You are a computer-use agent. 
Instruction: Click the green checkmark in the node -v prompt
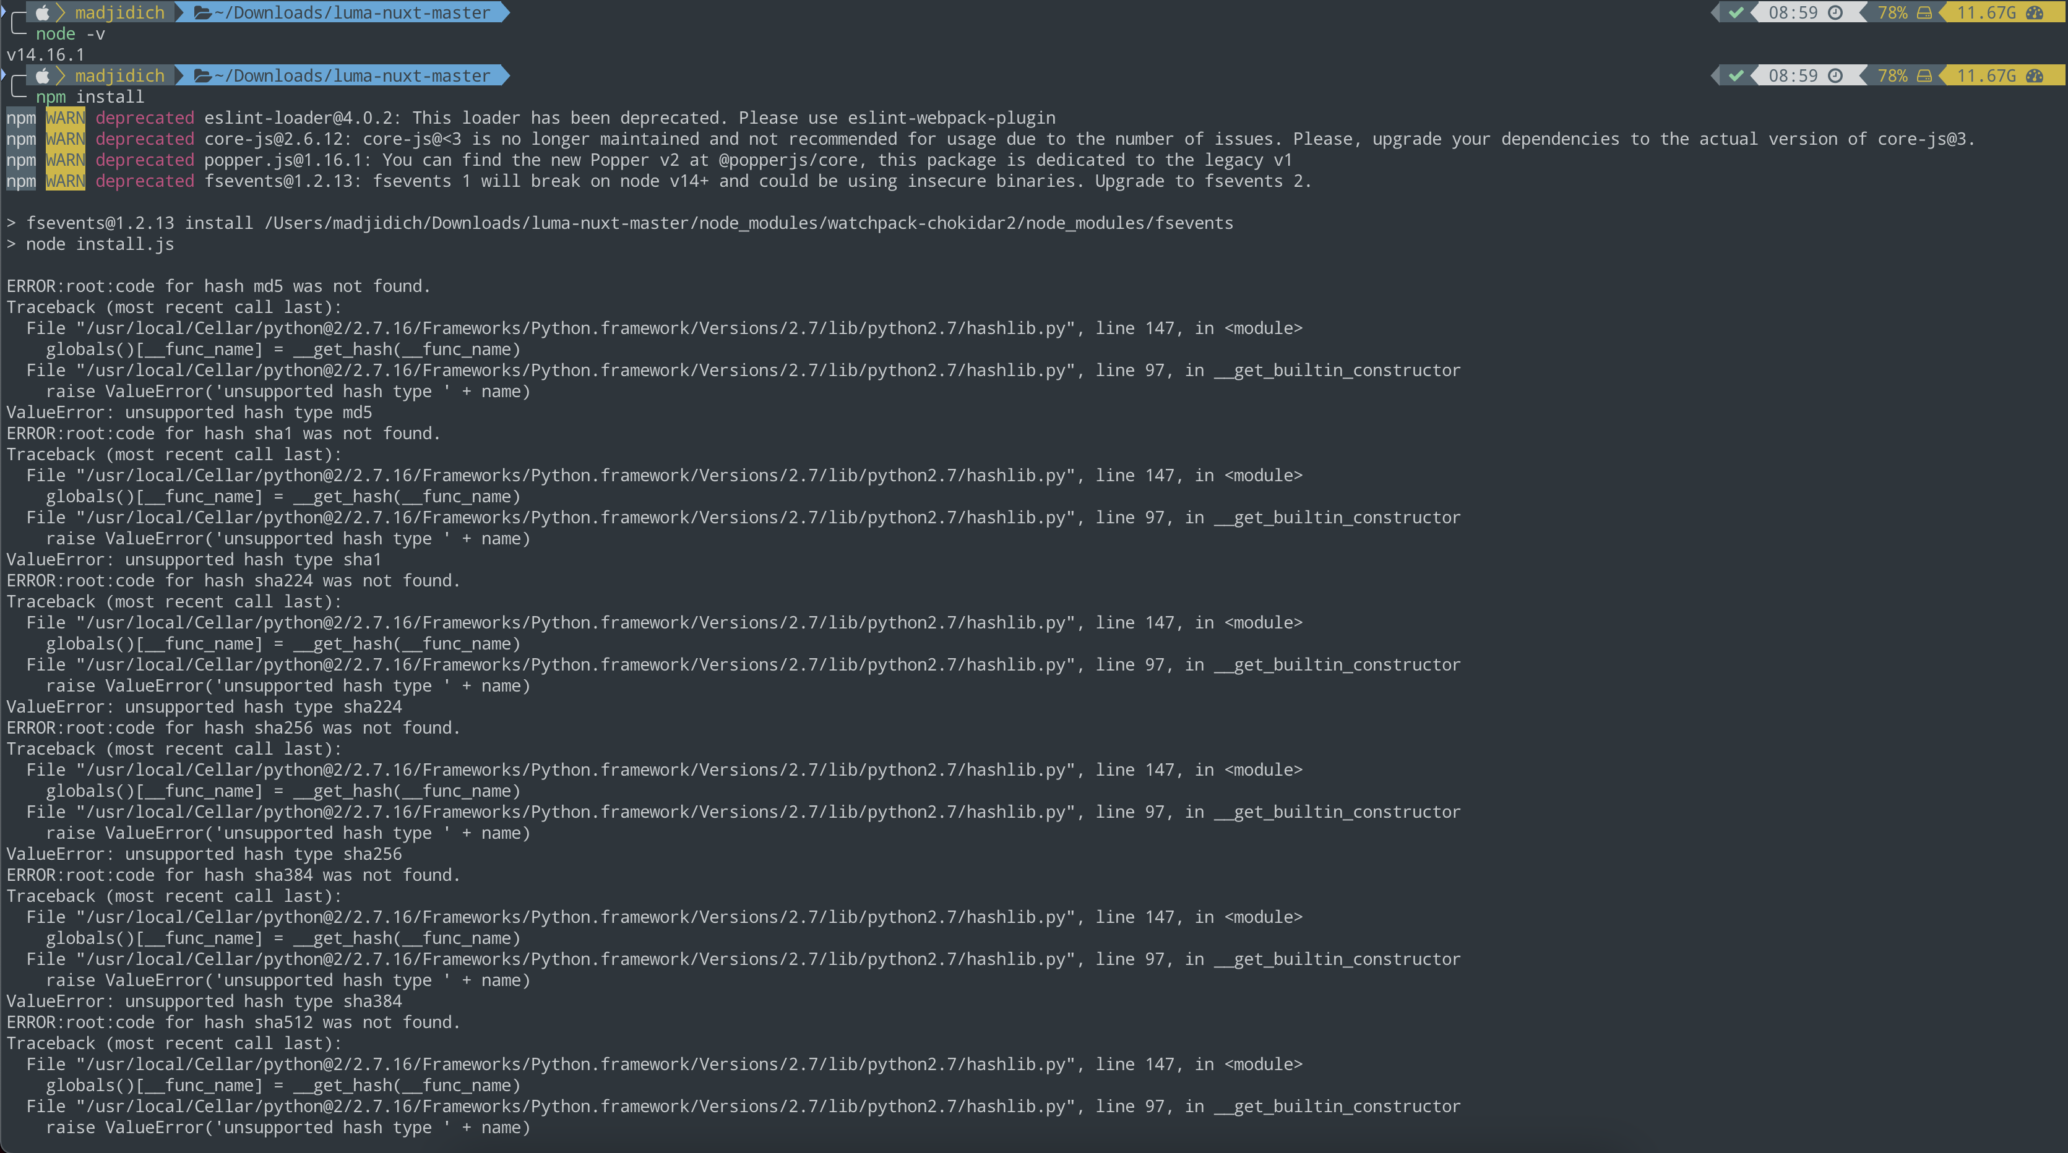[x=1736, y=12]
